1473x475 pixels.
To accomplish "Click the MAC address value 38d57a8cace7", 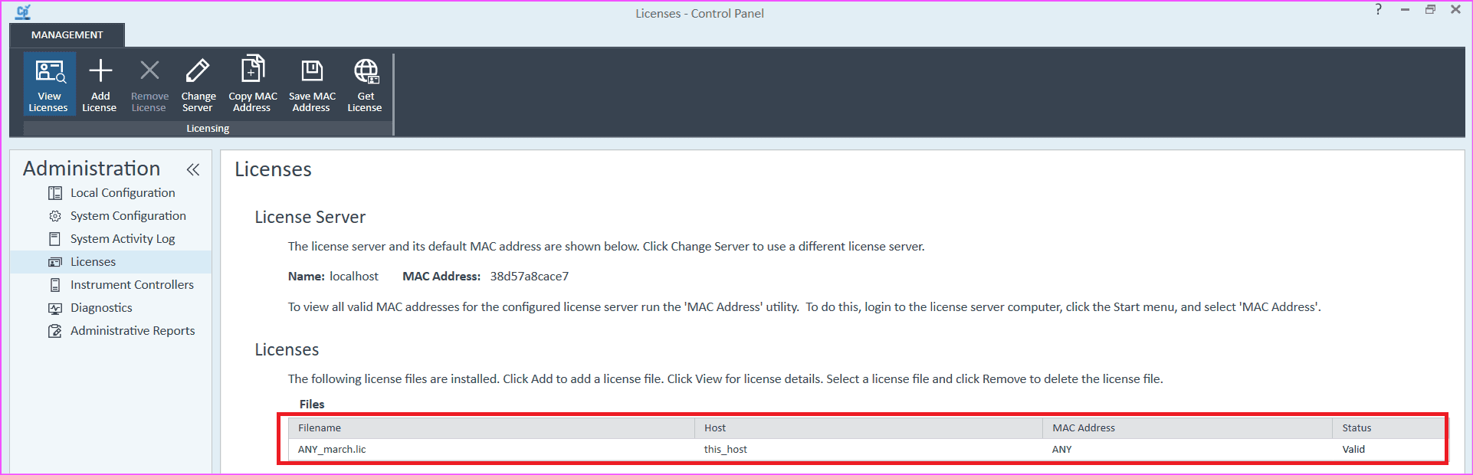I will [530, 277].
